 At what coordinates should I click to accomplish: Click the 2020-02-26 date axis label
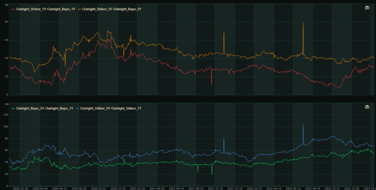tap(20, 189)
